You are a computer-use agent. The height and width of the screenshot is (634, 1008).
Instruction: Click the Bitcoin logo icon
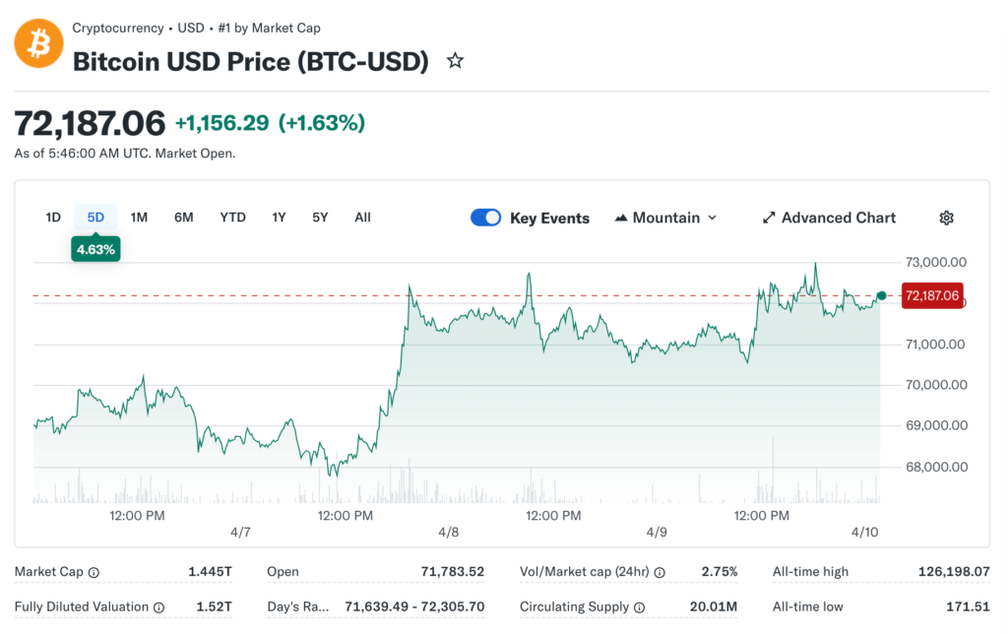pos(38,44)
